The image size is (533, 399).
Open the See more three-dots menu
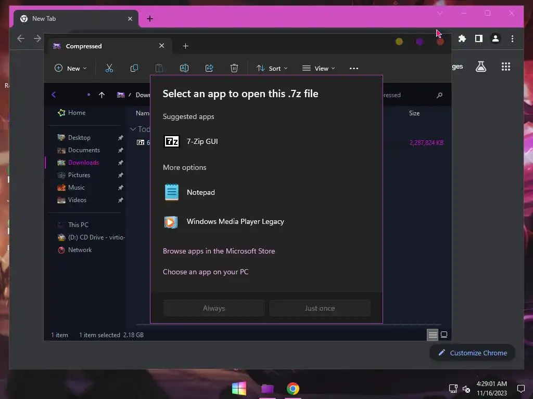(354, 68)
